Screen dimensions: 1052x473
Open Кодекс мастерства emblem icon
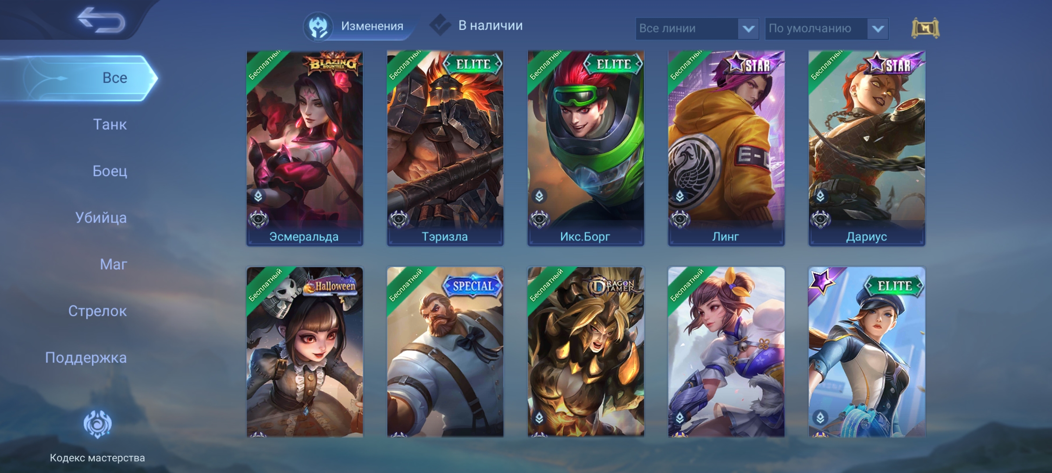point(97,424)
